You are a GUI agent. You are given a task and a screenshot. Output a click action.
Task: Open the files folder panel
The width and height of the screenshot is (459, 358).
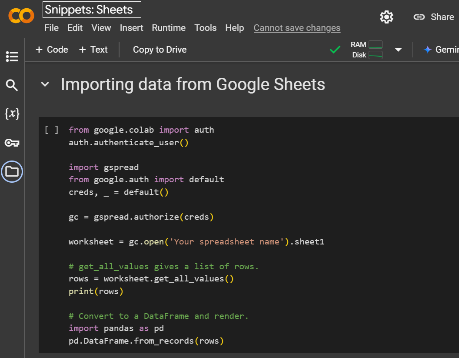pyautogui.click(x=12, y=172)
